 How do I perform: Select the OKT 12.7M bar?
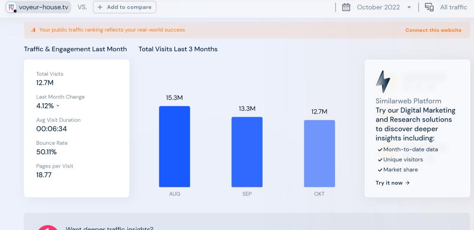tap(319, 154)
